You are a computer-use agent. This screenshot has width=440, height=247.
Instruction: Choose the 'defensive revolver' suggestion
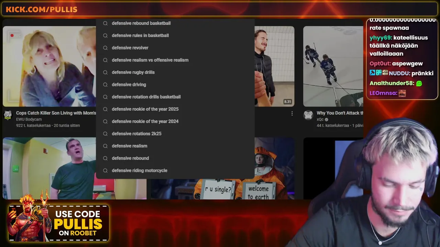pos(175,48)
